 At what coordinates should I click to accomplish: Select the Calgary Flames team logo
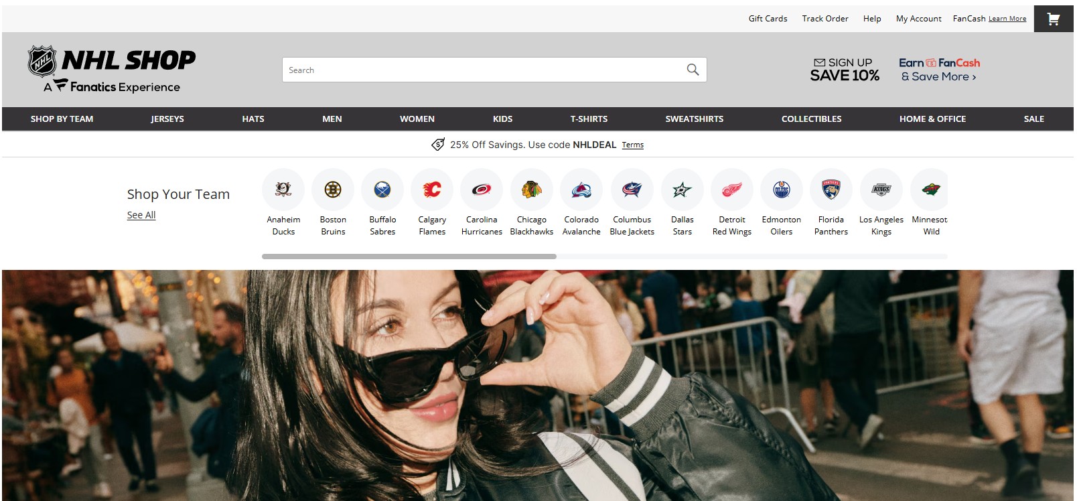click(x=432, y=190)
